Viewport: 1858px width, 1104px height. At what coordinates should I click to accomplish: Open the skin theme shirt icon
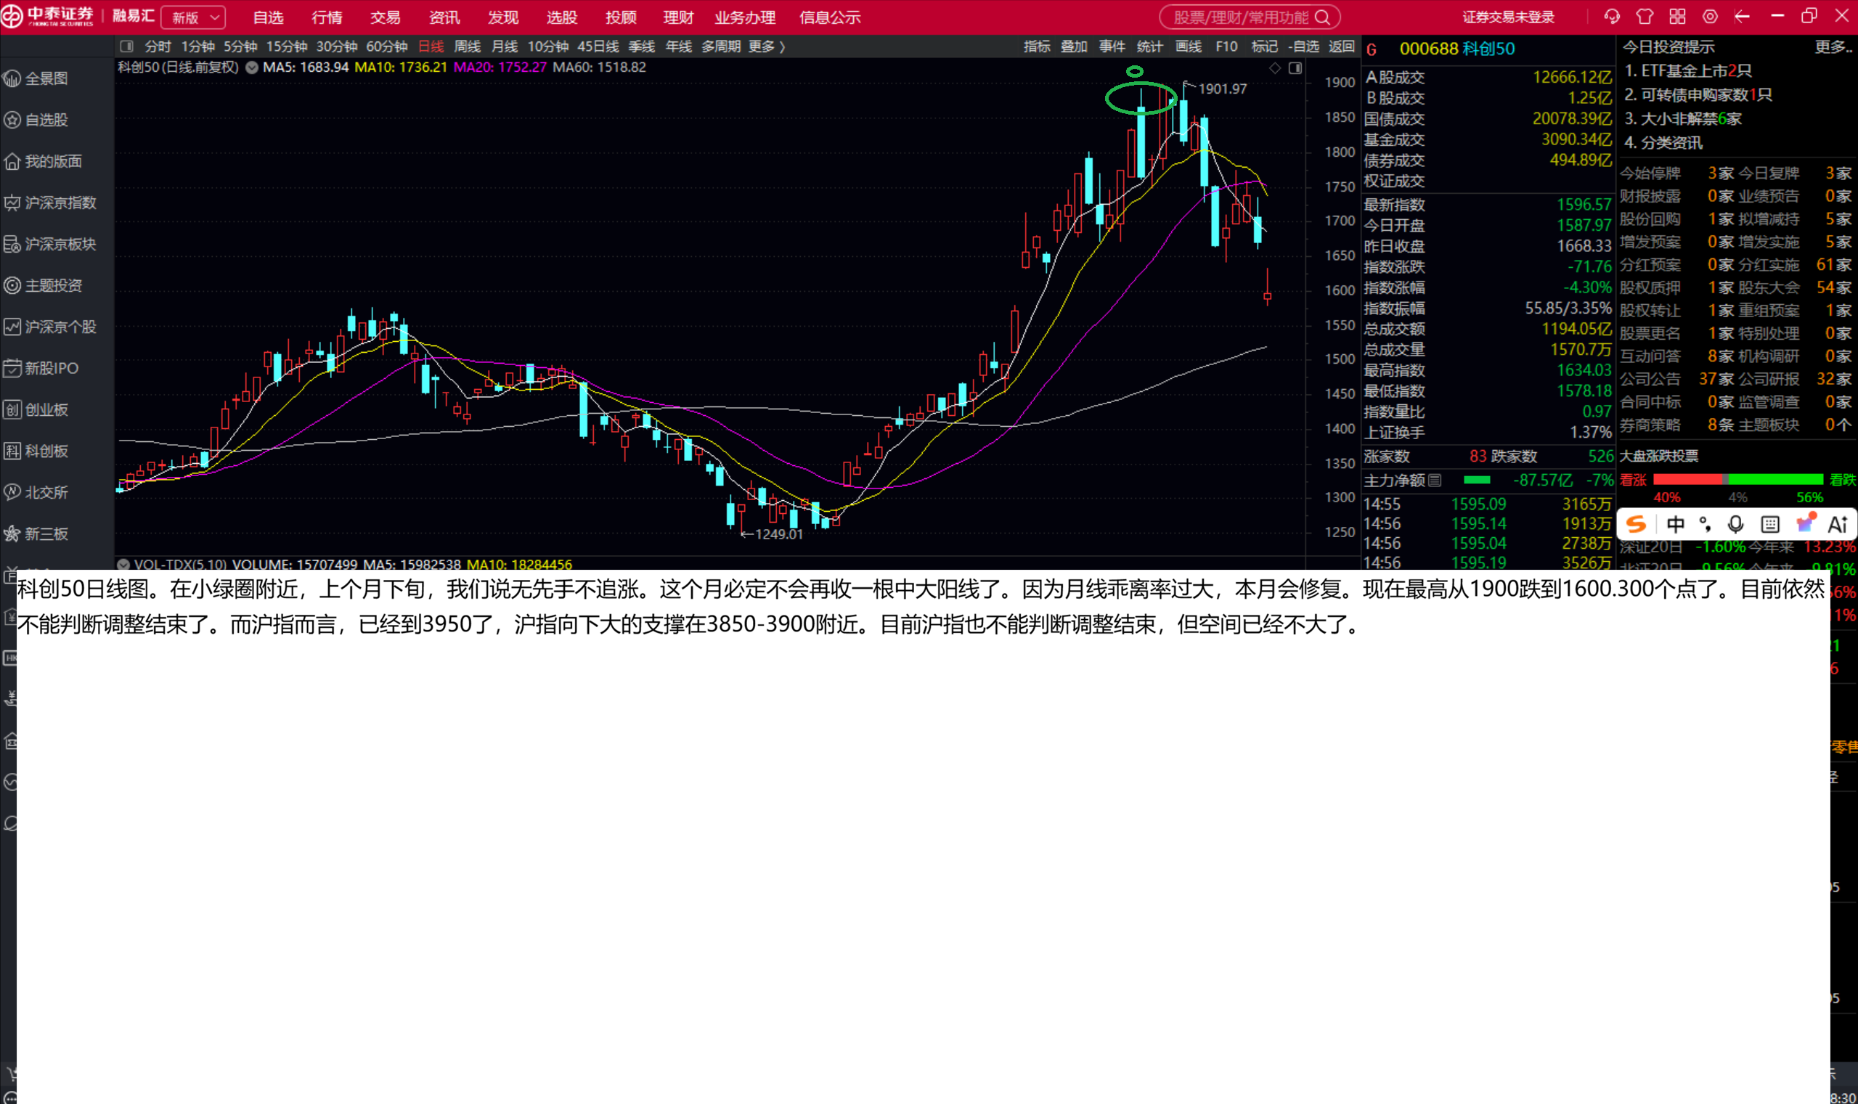pyautogui.click(x=1645, y=17)
